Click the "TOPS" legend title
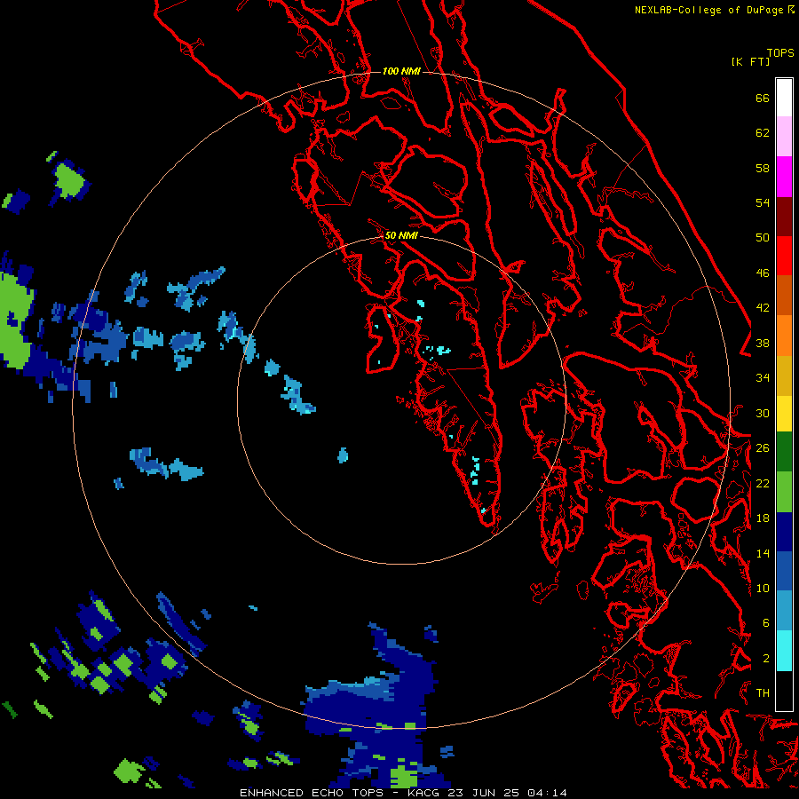The width and height of the screenshot is (799, 799). tap(780, 52)
